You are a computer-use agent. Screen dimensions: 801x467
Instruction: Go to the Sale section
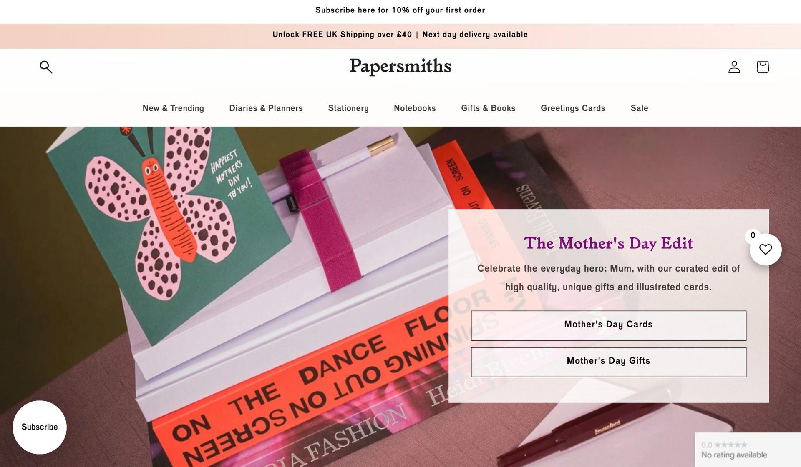pyautogui.click(x=639, y=108)
